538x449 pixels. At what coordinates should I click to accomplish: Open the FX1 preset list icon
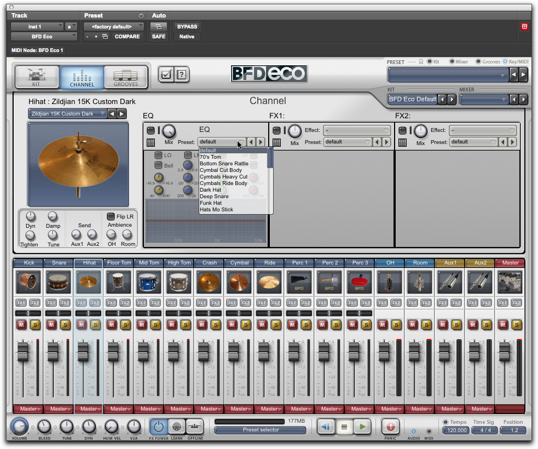[x=277, y=142]
